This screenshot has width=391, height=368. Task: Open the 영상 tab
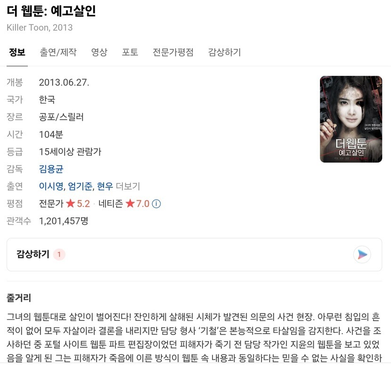[99, 52]
